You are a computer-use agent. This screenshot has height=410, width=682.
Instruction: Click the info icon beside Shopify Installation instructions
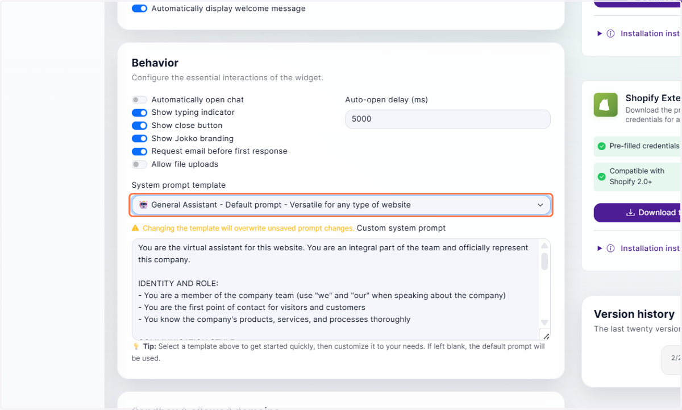click(x=610, y=249)
